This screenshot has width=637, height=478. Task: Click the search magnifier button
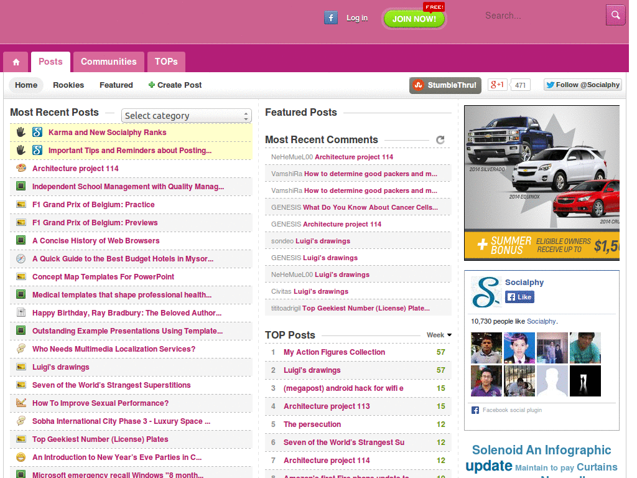[x=615, y=16]
